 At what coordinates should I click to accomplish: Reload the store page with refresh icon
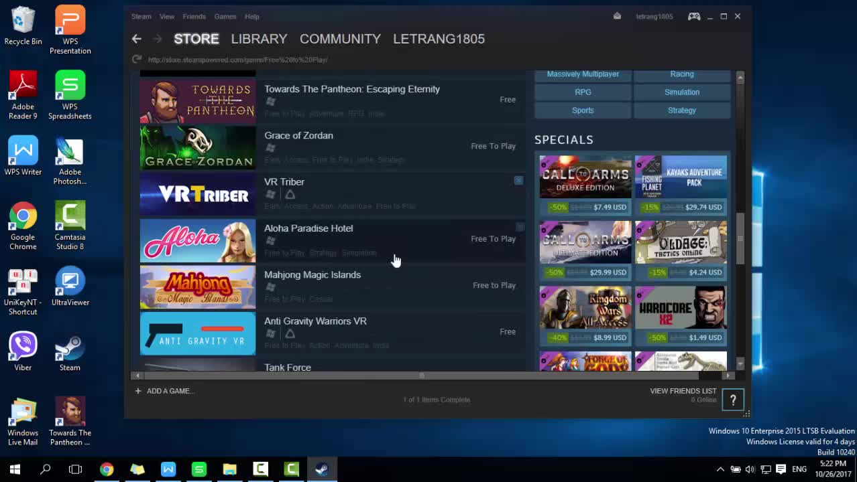(137, 60)
